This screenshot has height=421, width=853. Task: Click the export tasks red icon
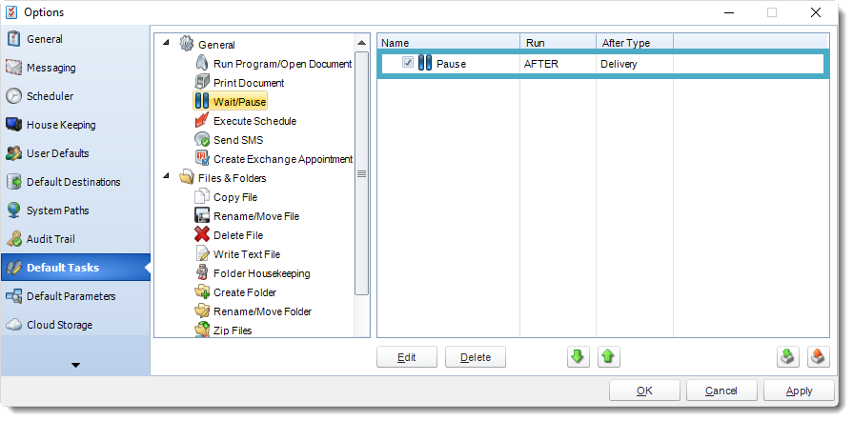click(818, 357)
